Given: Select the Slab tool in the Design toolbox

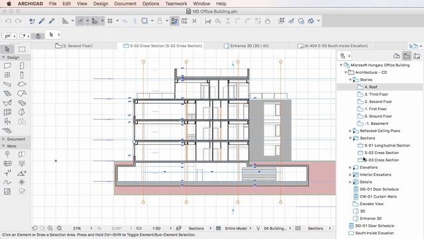Looking at the screenshot, I should click(22, 84).
